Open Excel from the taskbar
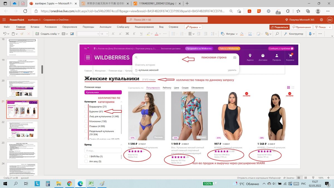This screenshot has width=334, height=188. pyautogui.click(x=91, y=184)
